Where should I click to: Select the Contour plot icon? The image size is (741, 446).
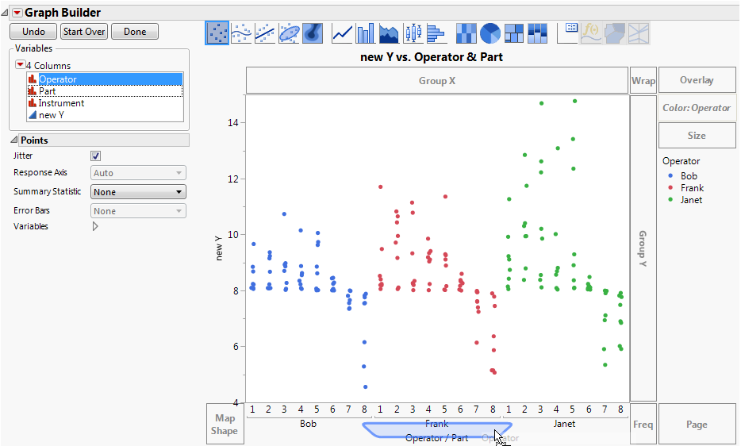pyautogui.click(x=313, y=33)
